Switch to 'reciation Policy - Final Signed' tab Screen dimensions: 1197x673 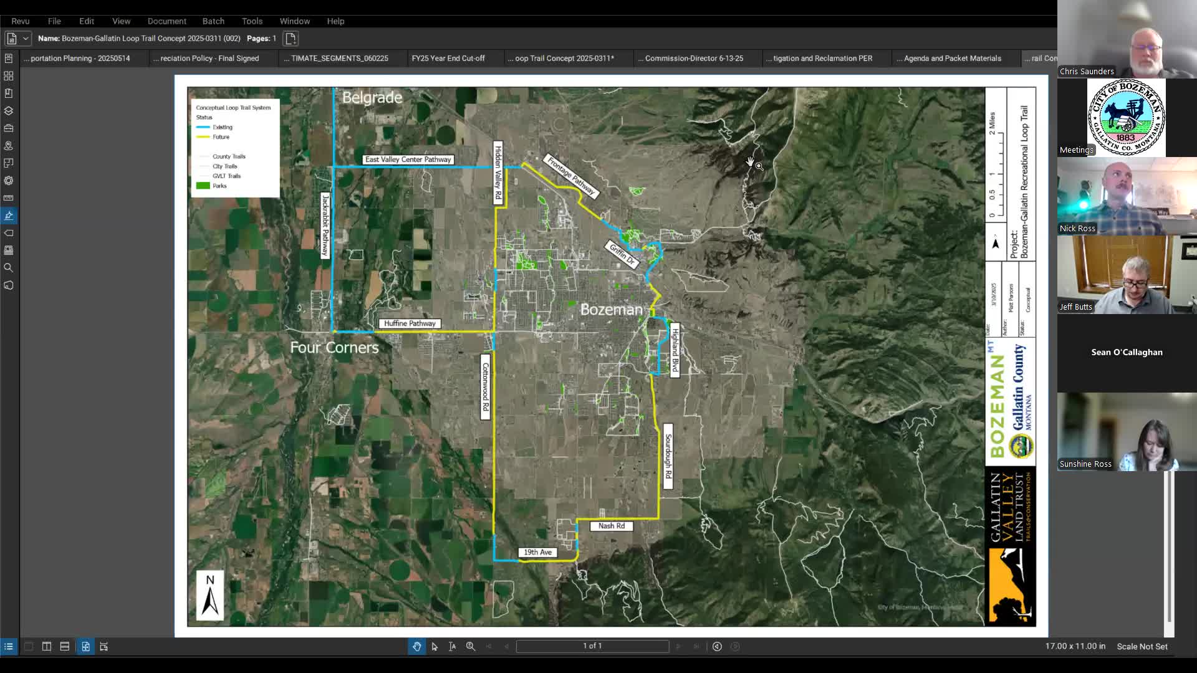click(x=214, y=58)
